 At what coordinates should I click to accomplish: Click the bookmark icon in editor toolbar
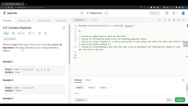tap(160, 20)
